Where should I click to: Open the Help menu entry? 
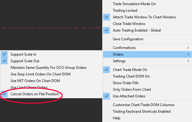point(116,118)
